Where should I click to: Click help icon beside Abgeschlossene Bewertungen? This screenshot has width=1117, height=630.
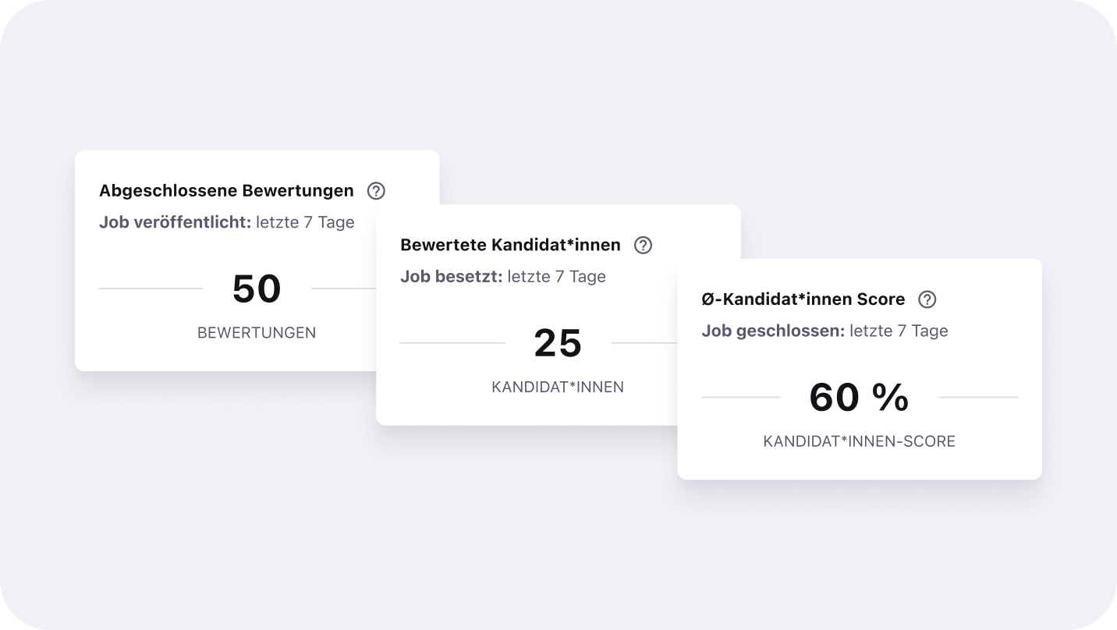(x=376, y=191)
